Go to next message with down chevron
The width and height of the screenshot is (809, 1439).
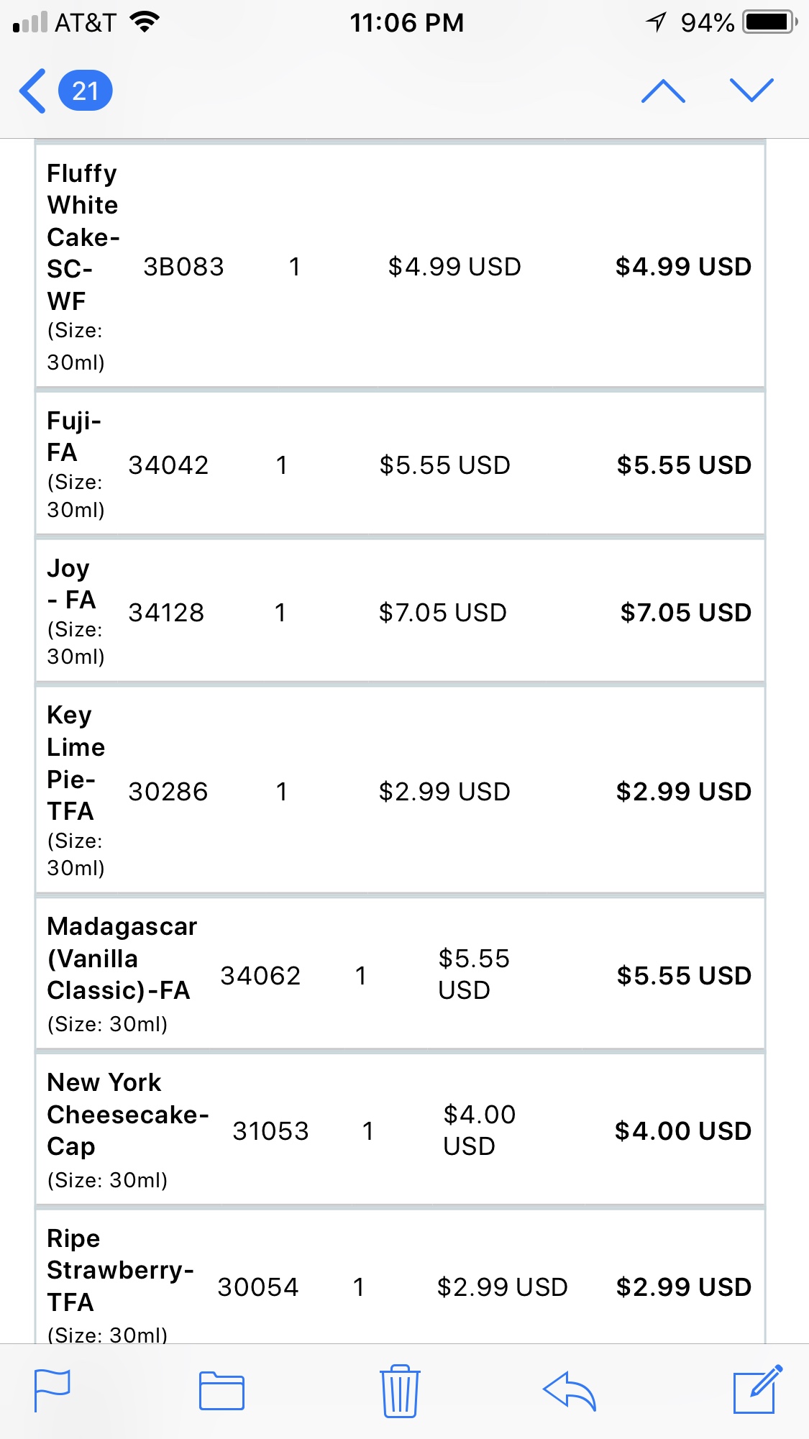(x=751, y=91)
